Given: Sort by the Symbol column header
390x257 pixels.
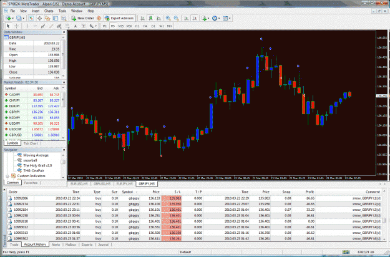Looking at the screenshot, I should point(127,192).
